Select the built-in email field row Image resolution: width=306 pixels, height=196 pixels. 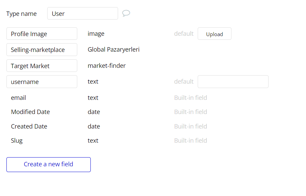19,97
